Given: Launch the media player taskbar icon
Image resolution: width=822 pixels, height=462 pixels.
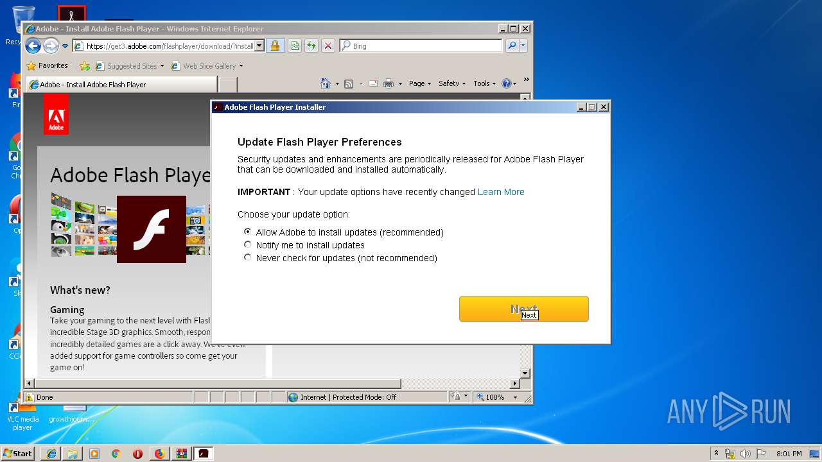Looking at the screenshot, I should [94, 454].
